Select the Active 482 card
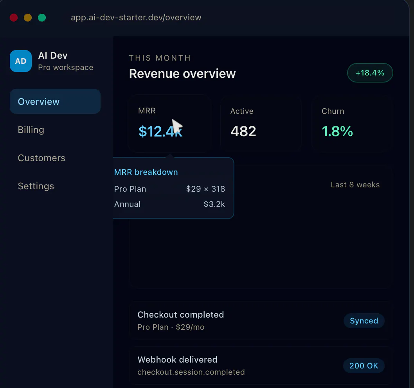This screenshot has height=388, width=414. [261, 123]
